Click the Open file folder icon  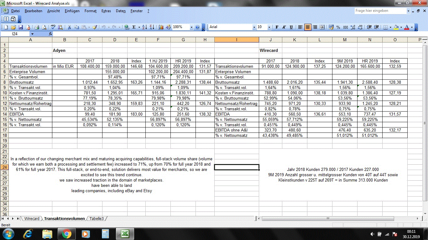[x=13, y=27]
